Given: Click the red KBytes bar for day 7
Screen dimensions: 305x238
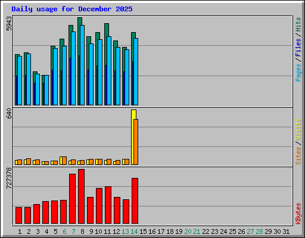Looking at the screenshot, I should [x=72, y=199].
